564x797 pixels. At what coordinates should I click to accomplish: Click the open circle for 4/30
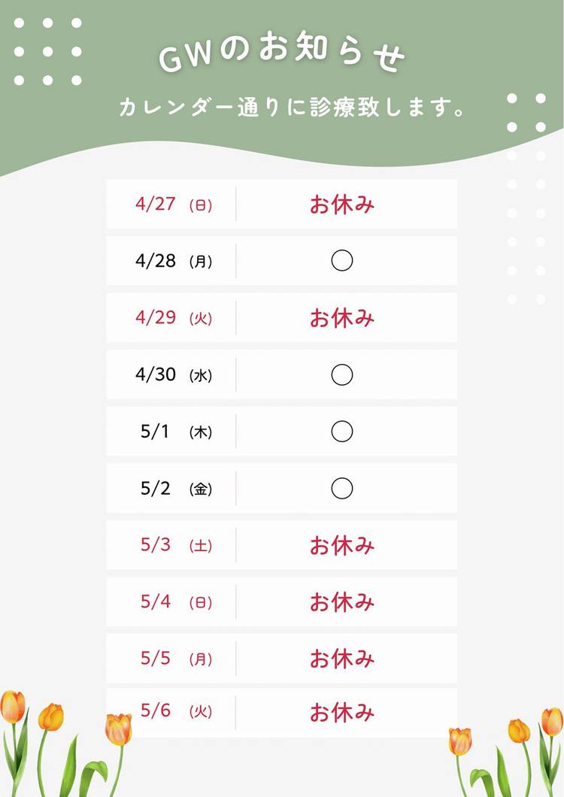coord(342,374)
